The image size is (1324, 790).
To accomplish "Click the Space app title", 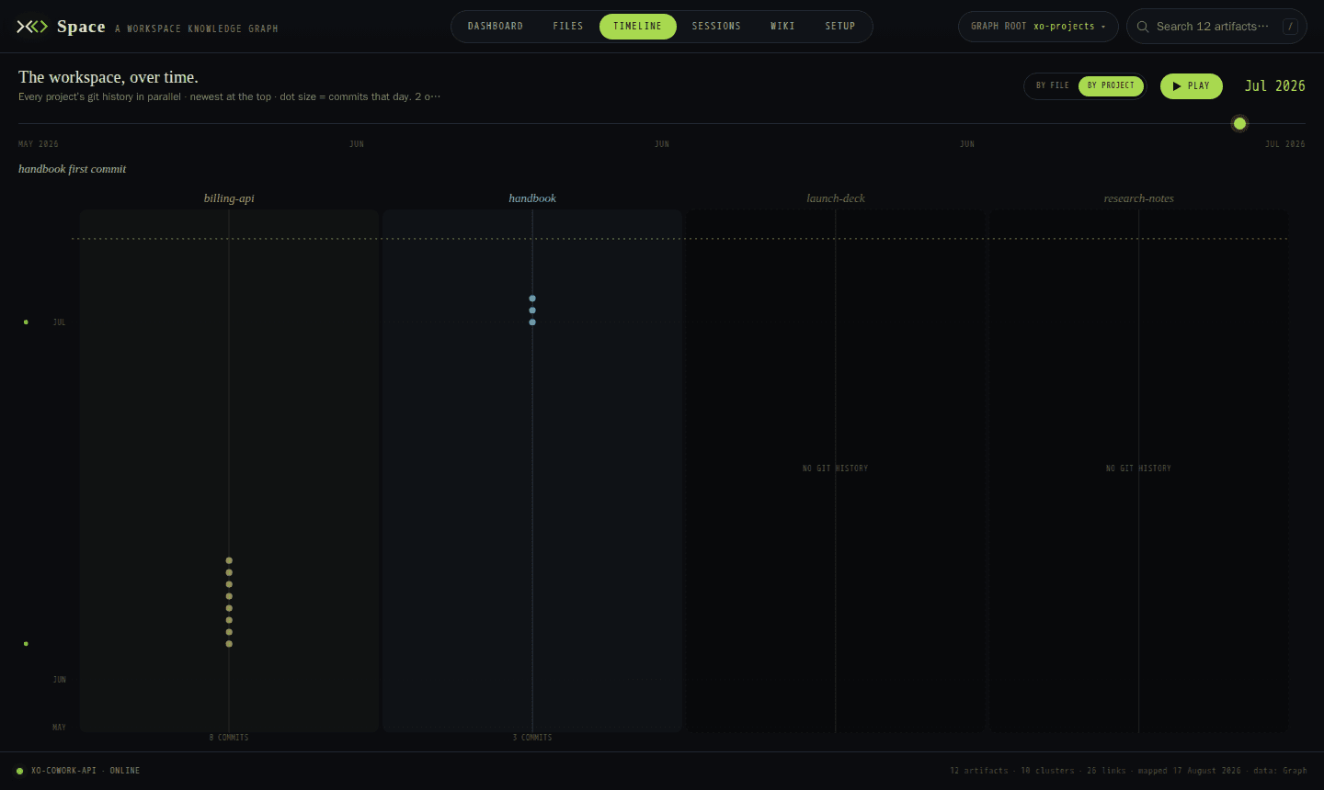I will (81, 27).
